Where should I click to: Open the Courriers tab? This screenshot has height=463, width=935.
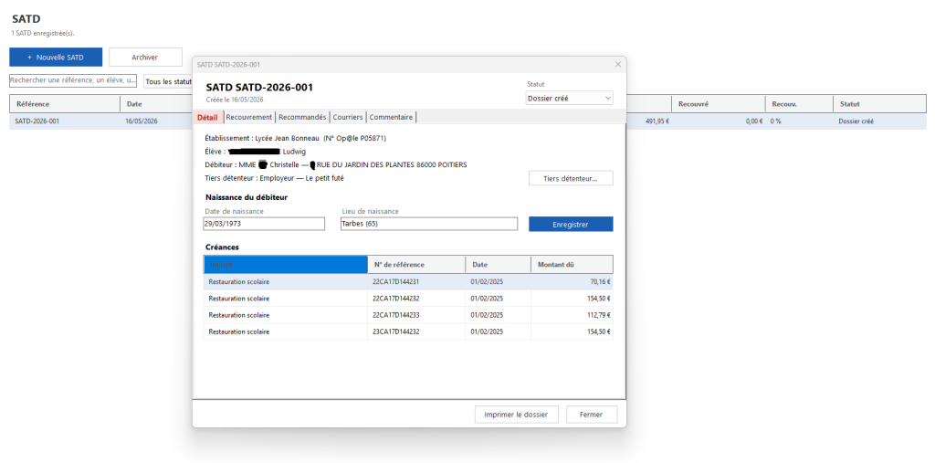point(348,117)
